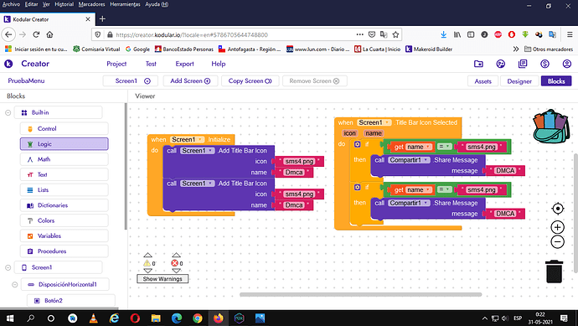The height and width of the screenshot is (326, 578).
Task: Center the workspace with the crosshair icon
Action: tap(558, 209)
